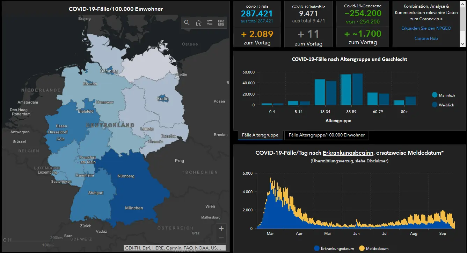Switch to Fälle Altersgruppe/100.000 Einwohner tab
The width and height of the screenshot is (467, 253).
(327, 135)
